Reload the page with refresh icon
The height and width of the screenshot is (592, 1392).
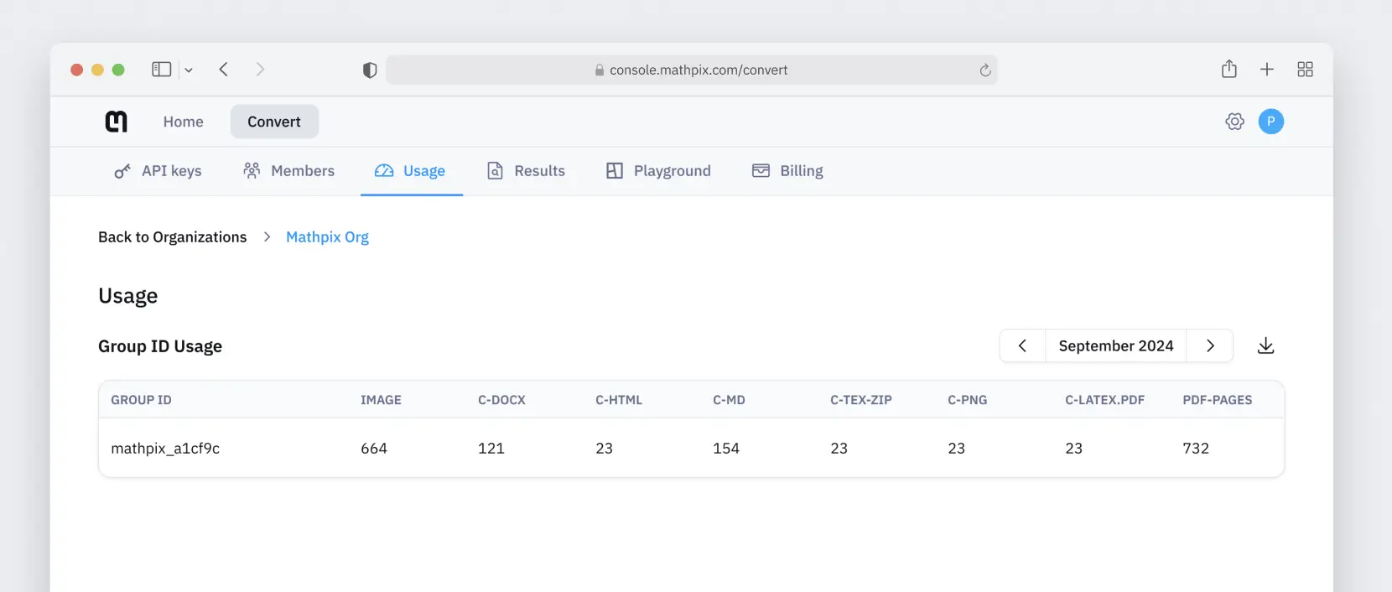click(x=985, y=70)
